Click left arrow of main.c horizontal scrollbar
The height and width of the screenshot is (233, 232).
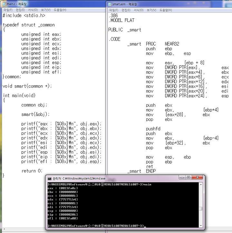tap(4, 229)
